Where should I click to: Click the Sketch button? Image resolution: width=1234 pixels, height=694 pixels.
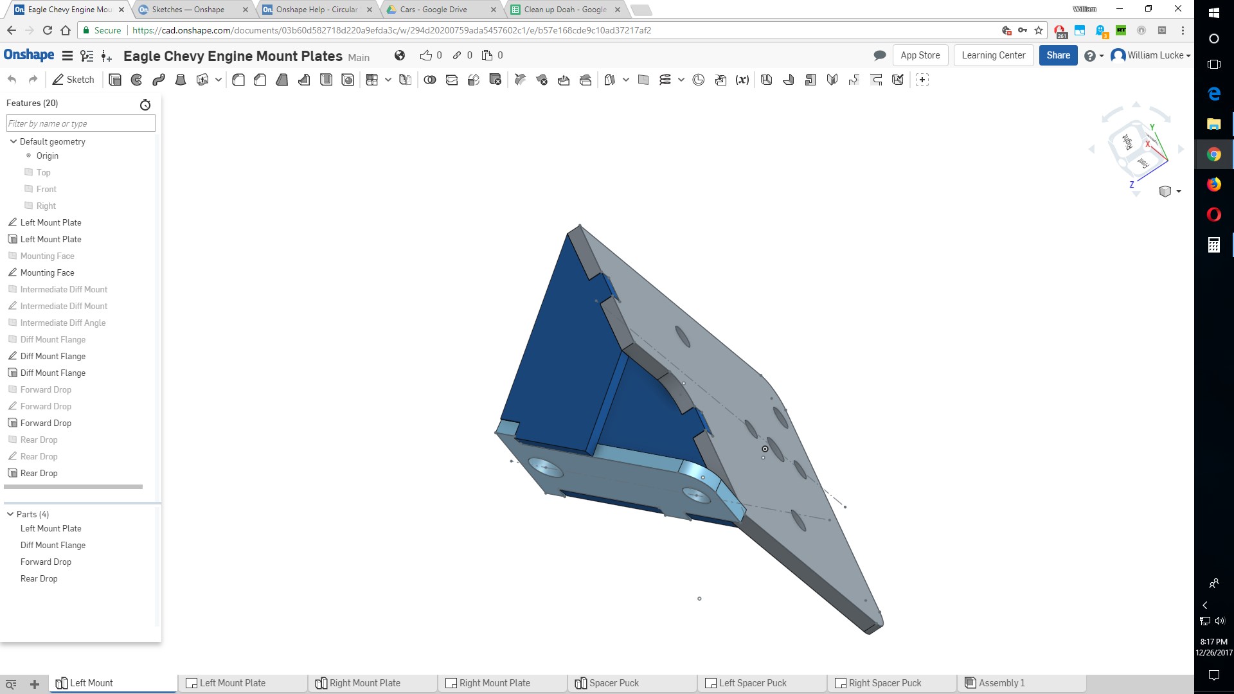click(73, 80)
